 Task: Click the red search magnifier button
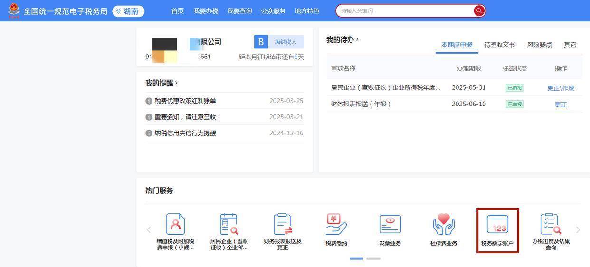point(479,10)
